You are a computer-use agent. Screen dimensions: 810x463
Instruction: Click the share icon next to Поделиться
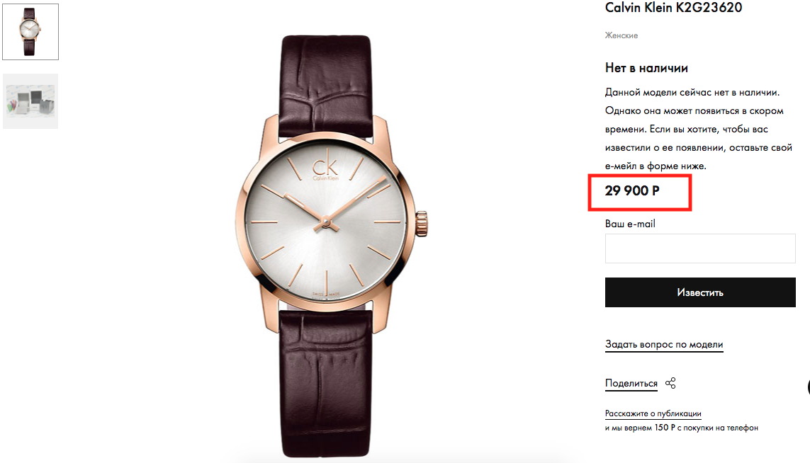point(670,383)
